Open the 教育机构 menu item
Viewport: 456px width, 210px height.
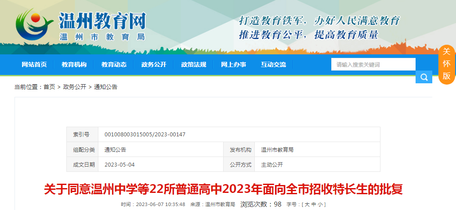[x=74, y=64]
